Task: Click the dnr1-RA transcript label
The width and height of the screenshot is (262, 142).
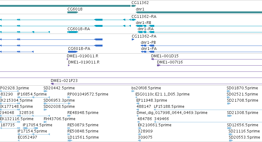Action: (x=146, y=29)
